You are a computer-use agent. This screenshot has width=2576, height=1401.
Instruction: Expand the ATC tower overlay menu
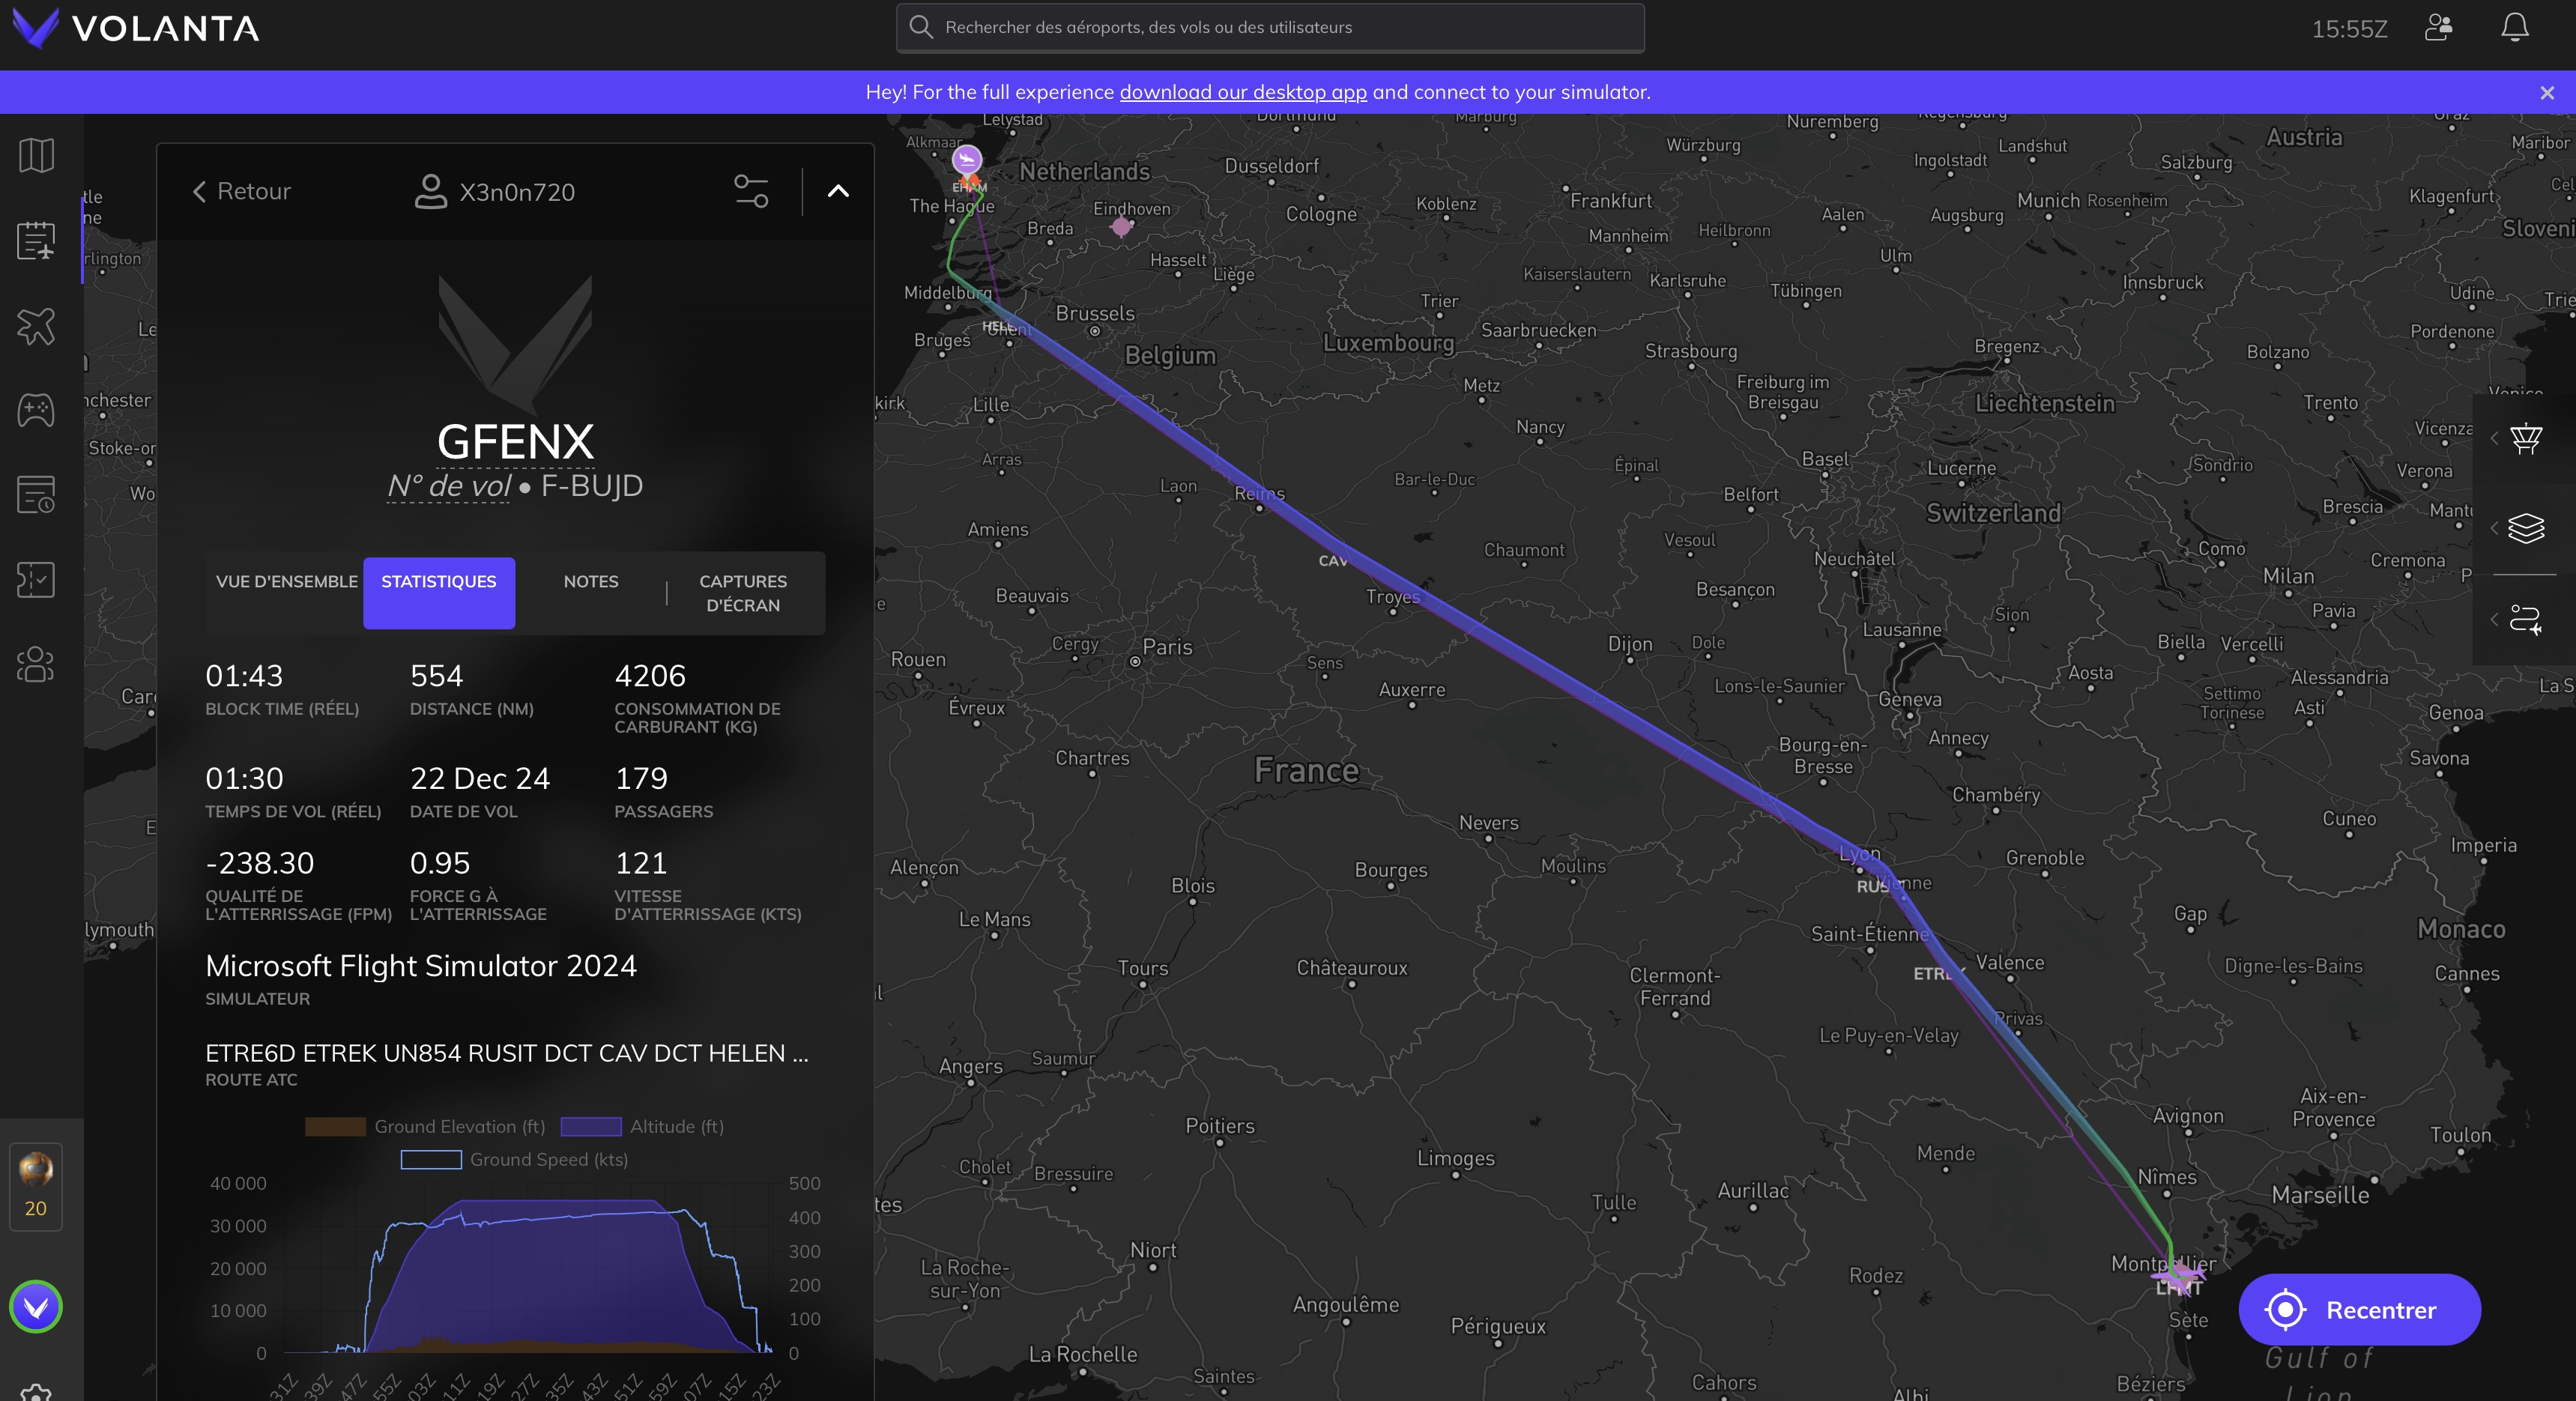click(x=2525, y=439)
